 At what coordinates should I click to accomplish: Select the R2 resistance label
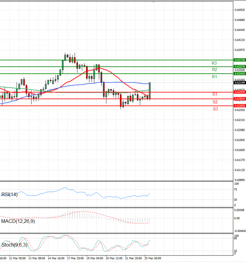pos(214,70)
